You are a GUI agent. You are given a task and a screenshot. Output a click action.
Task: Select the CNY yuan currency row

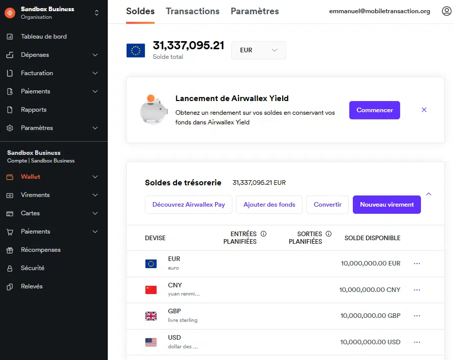click(x=280, y=289)
